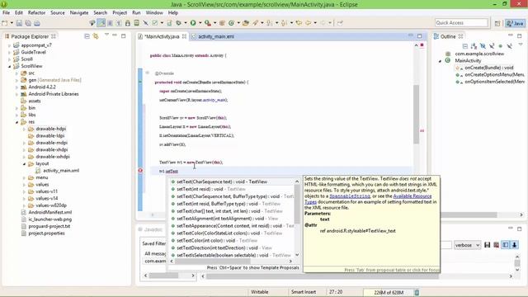Collapse the ScrollView project node

pyautogui.click(x=9, y=66)
